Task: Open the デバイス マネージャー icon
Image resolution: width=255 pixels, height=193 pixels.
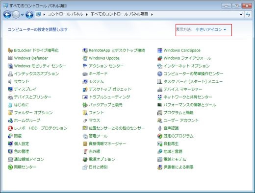Action: coord(160,89)
